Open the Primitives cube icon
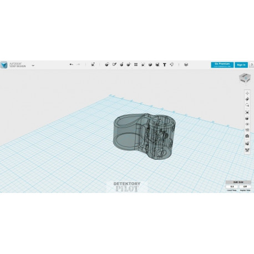Viewport: 254px width, 254px height. (107, 64)
